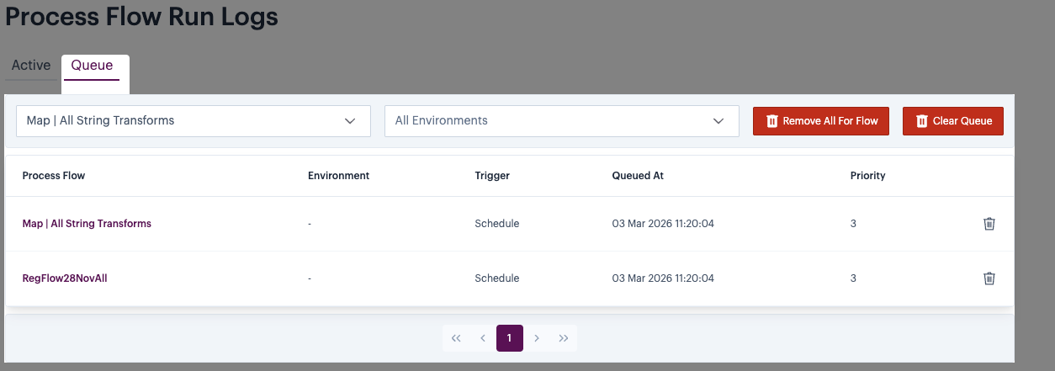Open Map | All String Transforms flow link
This screenshot has width=1055, height=371.
pos(87,224)
